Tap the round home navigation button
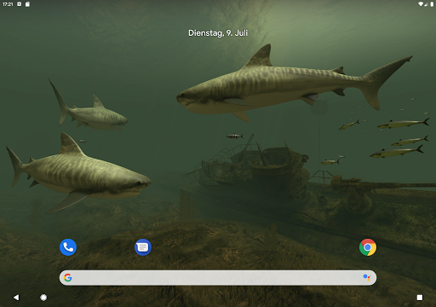The height and width of the screenshot is (307, 436). pyautogui.click(x=43, y=298)
